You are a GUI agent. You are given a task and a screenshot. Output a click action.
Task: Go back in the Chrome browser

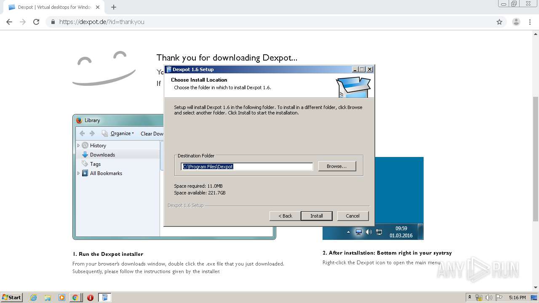(9, 22)
